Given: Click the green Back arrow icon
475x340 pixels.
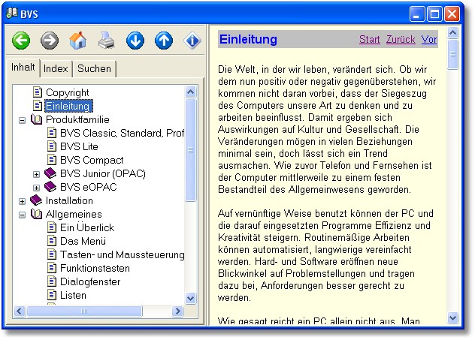Looking at the screenshot, I should pyautogui.click(x=21, y=41).
